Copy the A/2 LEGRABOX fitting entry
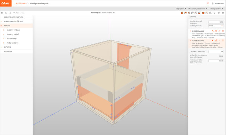 [x=216, y=31]
